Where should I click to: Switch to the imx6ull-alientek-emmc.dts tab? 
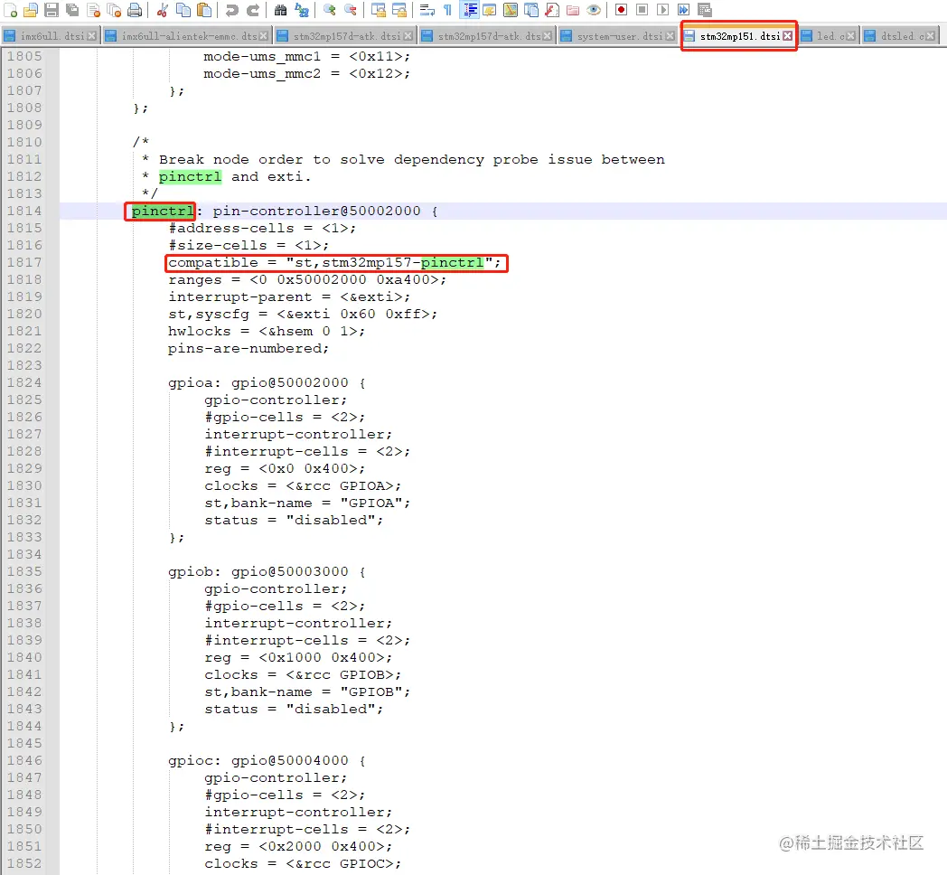(x=186, y=36)
